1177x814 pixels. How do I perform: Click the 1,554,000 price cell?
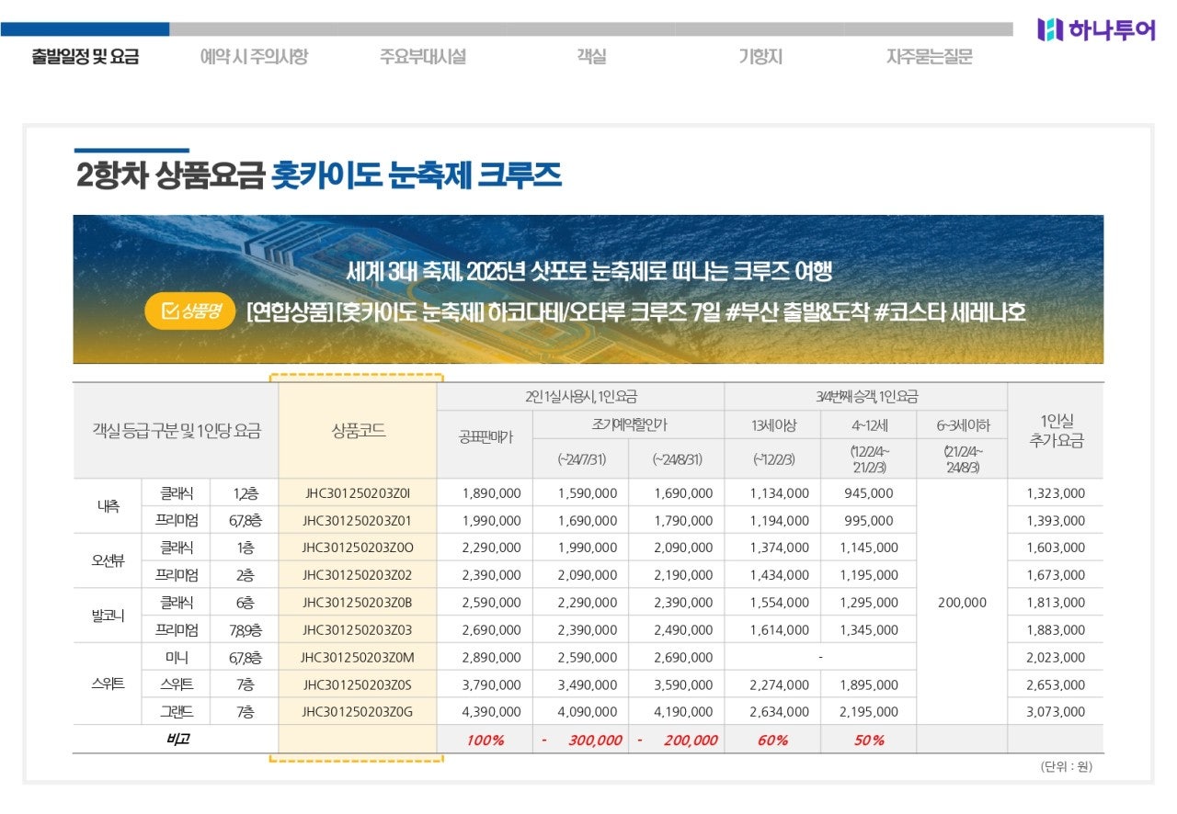point(780,603)
